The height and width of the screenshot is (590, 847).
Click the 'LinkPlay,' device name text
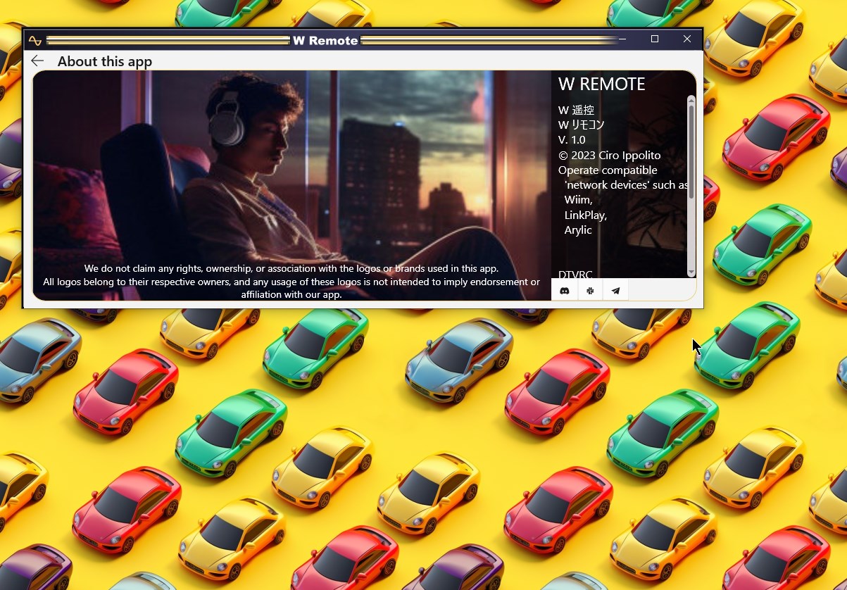point(586,215)
